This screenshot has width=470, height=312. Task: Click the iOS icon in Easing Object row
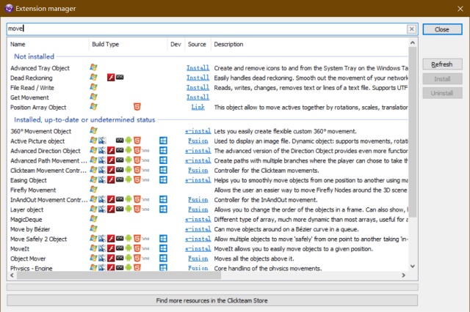pyautogui.click(x=120, y=179)
